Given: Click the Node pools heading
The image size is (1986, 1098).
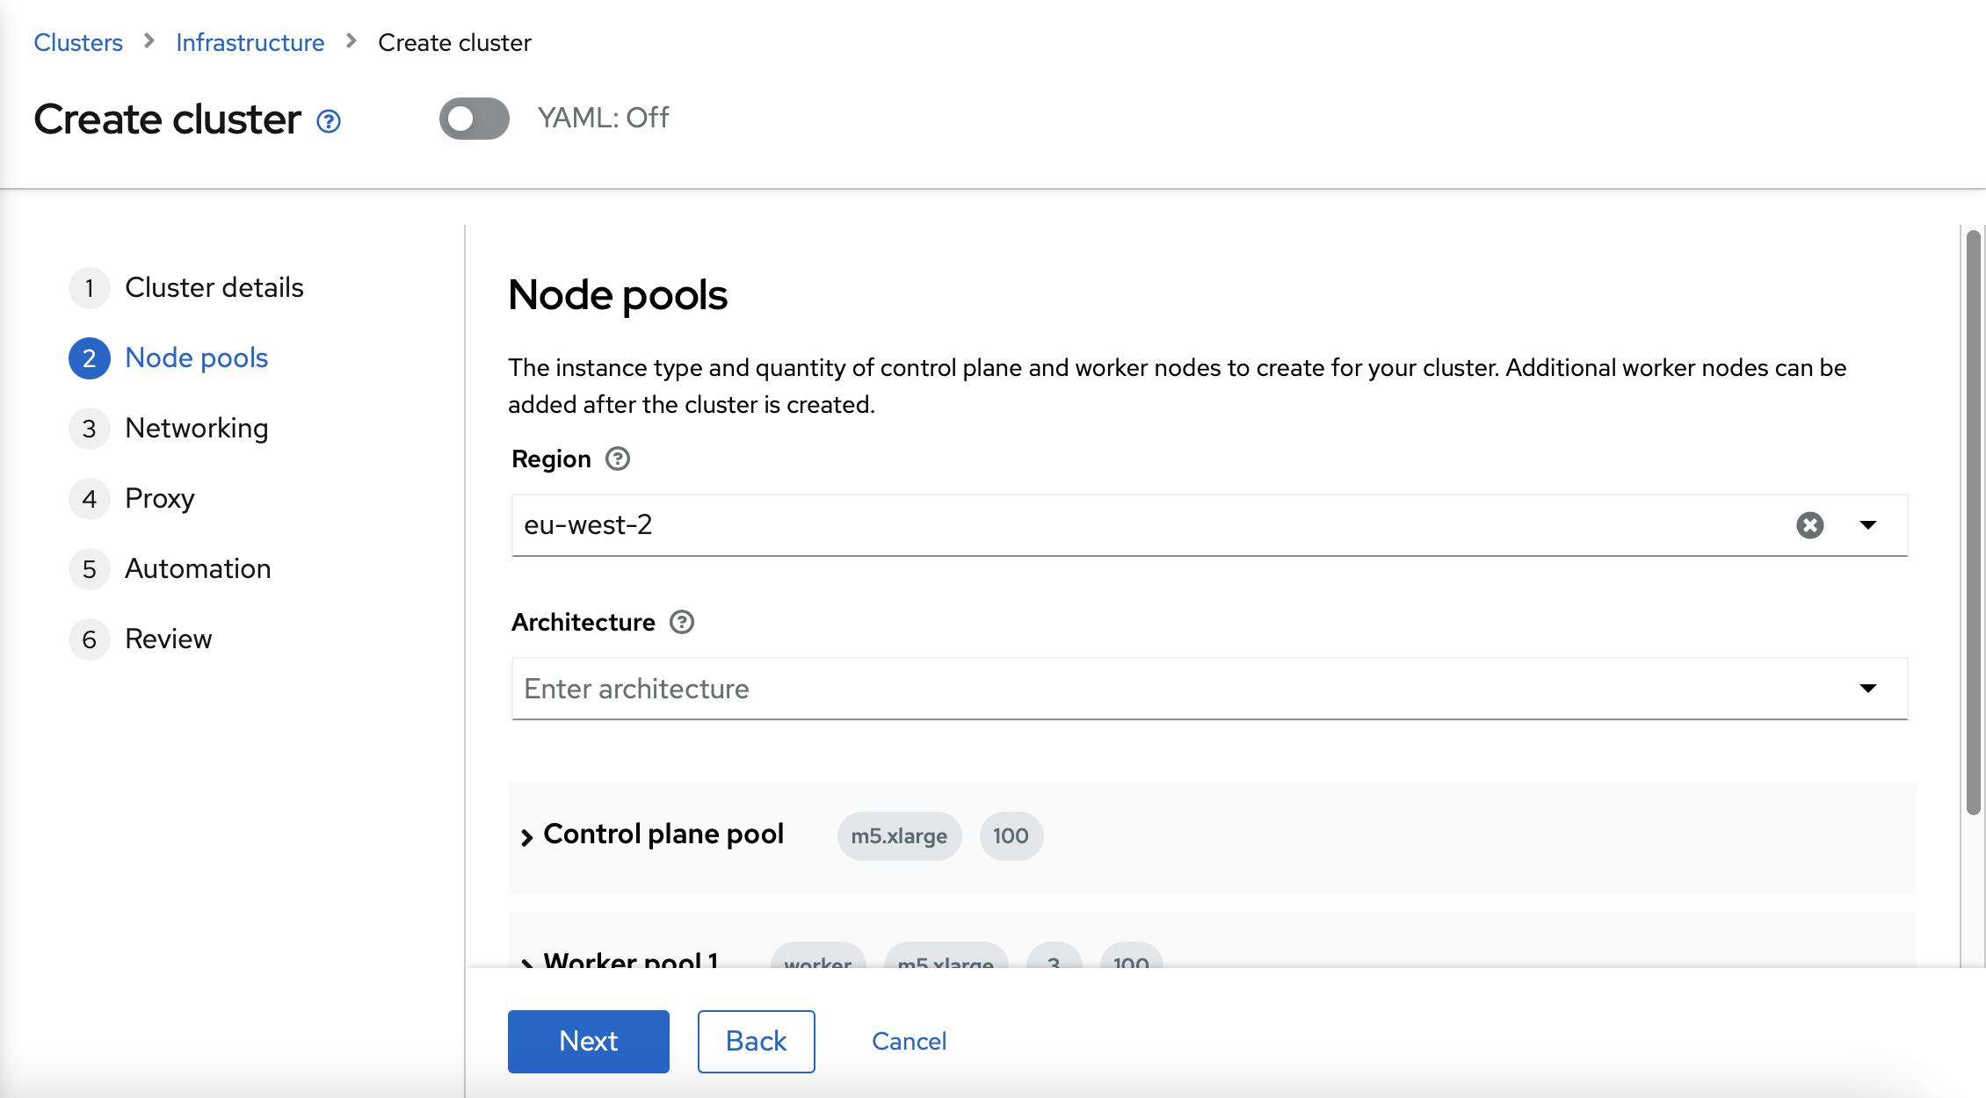Looking at the screenshot, I should tap(618, 295).
